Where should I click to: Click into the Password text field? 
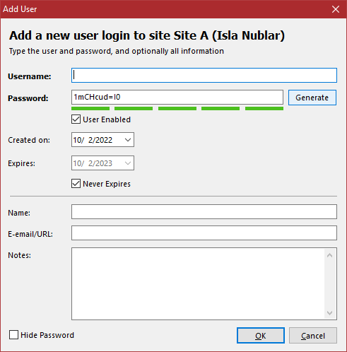177,97
